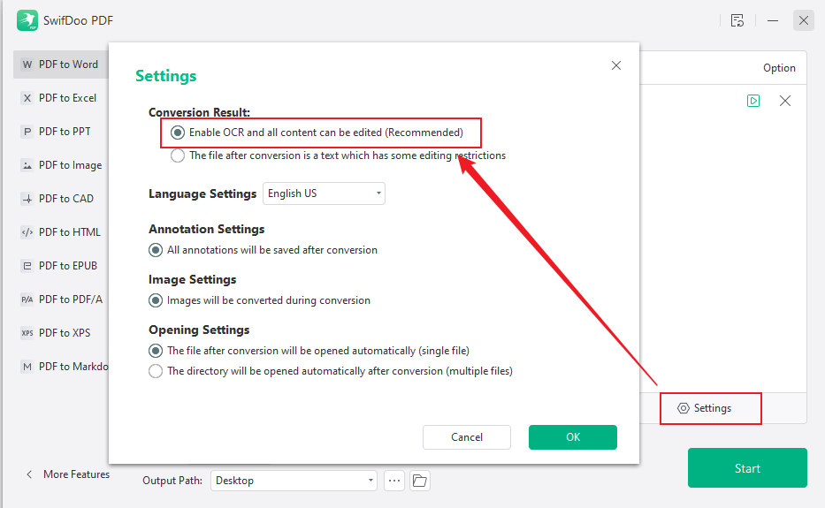Select images converted during conversion option
The width and height of the screenshot is (825, 508).
156,300
